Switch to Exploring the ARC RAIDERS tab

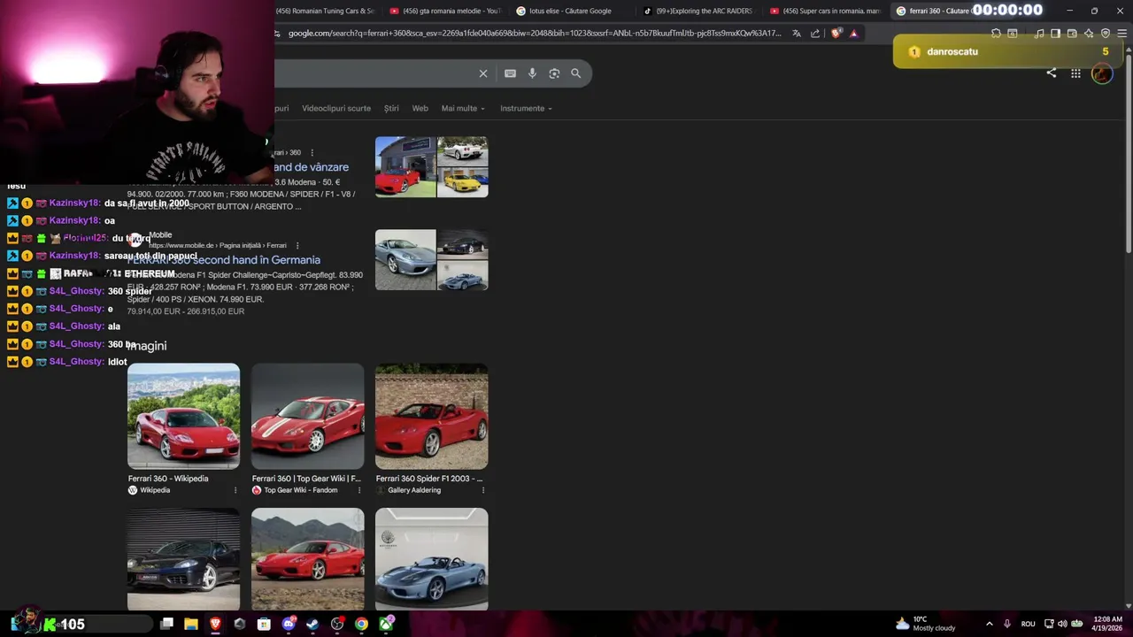click(x=698, y=11)
